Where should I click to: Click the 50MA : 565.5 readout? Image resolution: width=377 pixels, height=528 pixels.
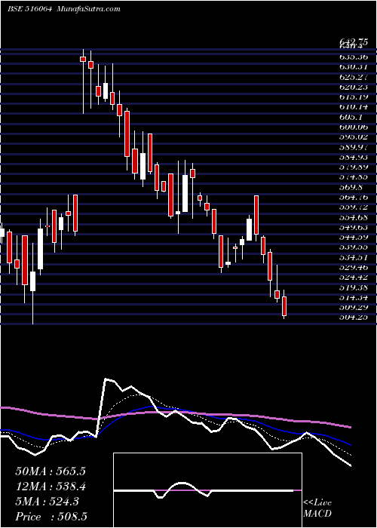click(x=51, y=471)
